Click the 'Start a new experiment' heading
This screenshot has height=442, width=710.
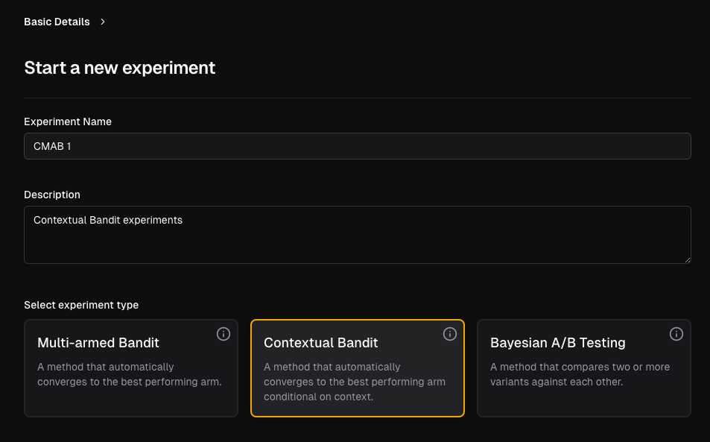click(119, 68)
